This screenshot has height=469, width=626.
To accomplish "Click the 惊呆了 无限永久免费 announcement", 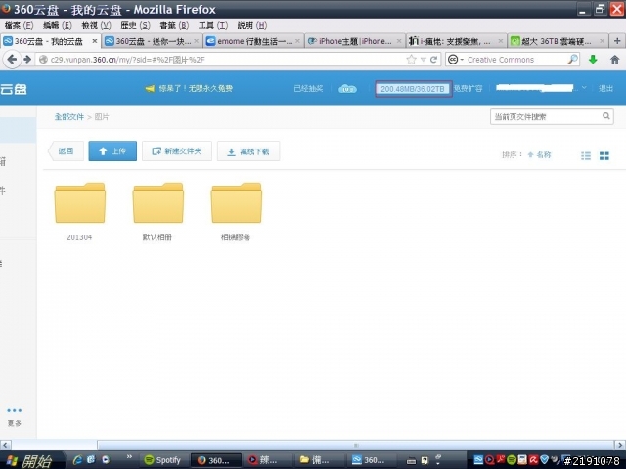I will tap(189, 88).
